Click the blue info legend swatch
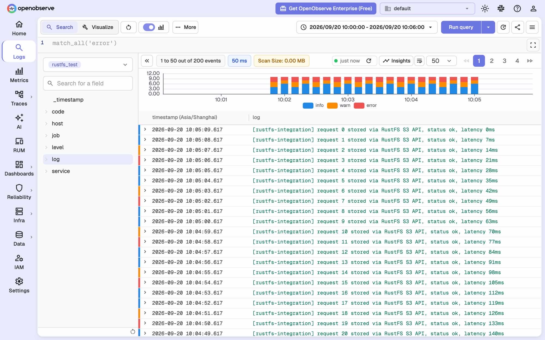Screen dimensions: 545x340 (x=308, y=106)
